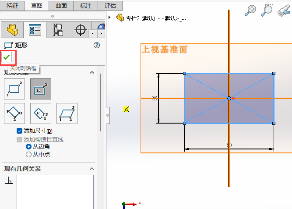The image size is (292, 209).
Task: Toggle the 添加尺寸 checkbox
Action: 19,131
